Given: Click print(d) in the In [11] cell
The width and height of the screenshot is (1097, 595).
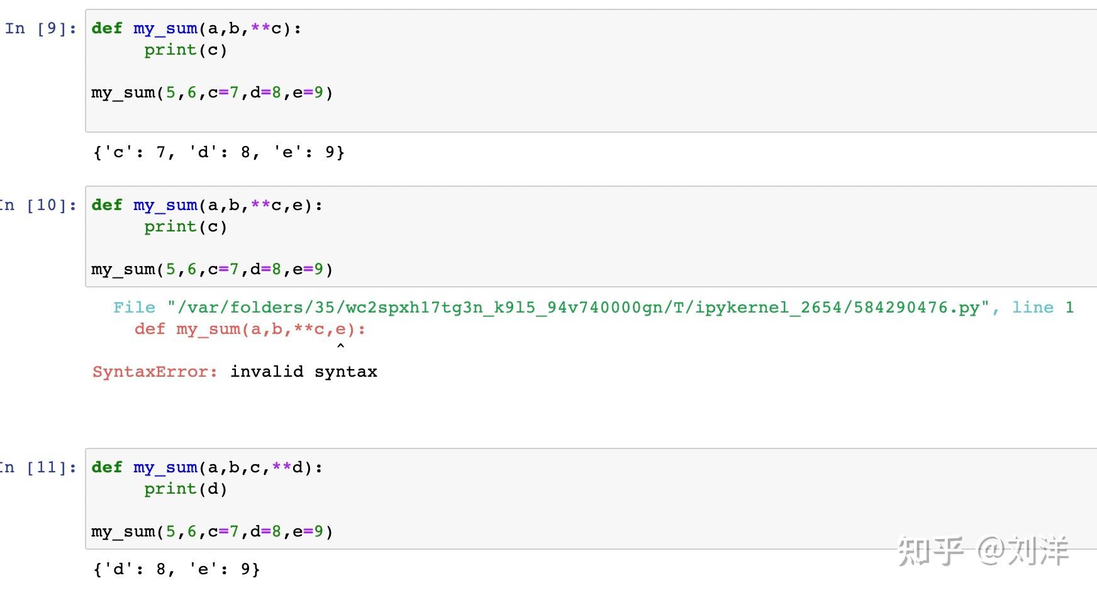Looking at the screenshot, I should pyautogui.click(x=186, y=489).
